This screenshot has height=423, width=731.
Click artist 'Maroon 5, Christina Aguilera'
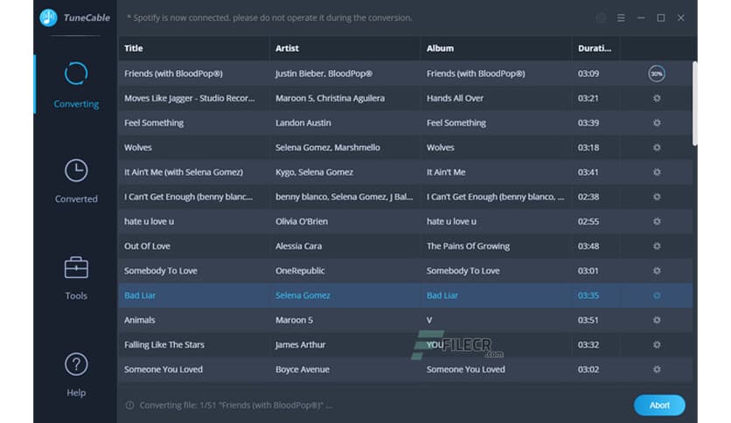(x=330, y=98)
